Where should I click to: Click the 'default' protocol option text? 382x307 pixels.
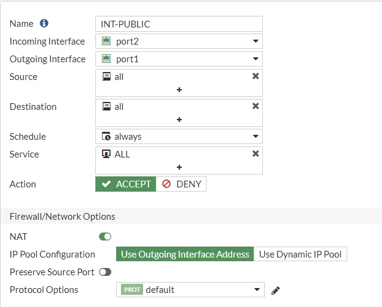coord(160,290)
